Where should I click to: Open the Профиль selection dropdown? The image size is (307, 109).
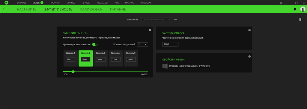tap(156, 20)
